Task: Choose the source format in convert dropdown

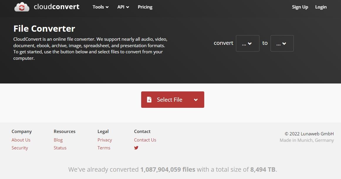Action: (x=247, y=43)
